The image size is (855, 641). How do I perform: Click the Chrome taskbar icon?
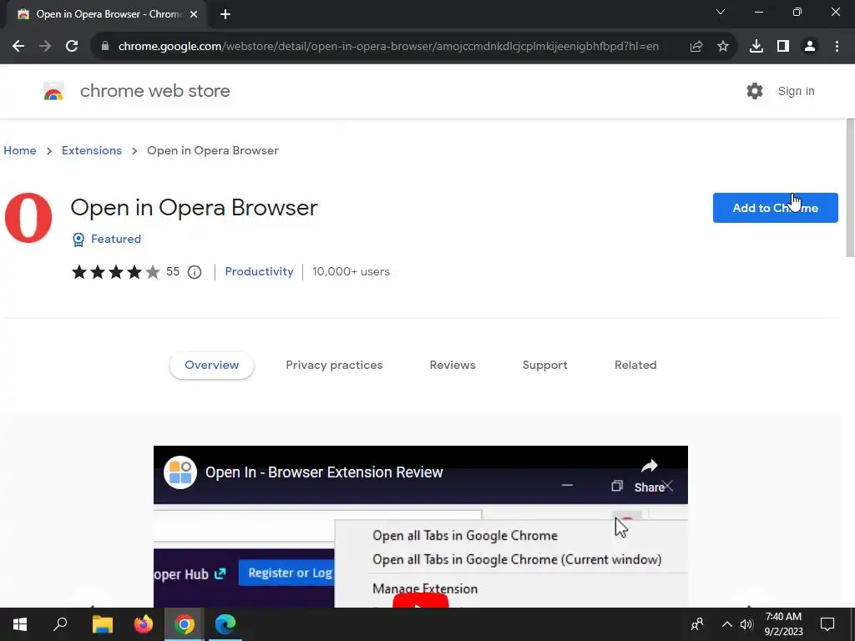coord(185,624)
